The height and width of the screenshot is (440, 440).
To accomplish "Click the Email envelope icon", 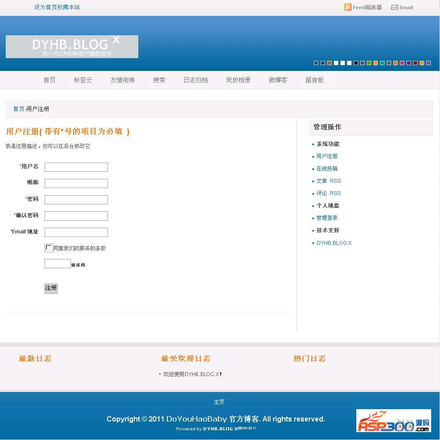I will [395, 7].
